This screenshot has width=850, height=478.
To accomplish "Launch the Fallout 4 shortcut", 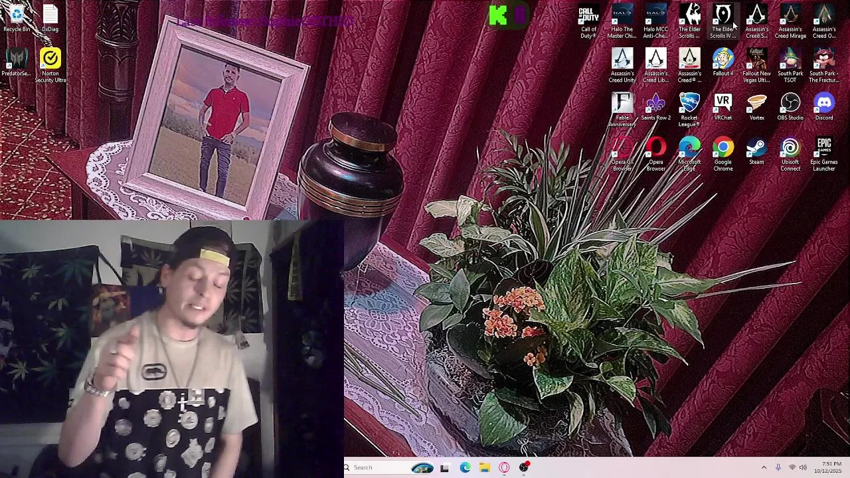I will click(723, 62).
